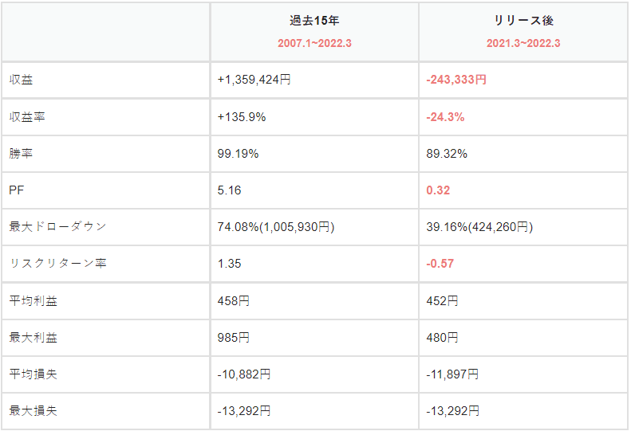This screenshot has height=431, width=631.
Task: Select the 39.16%(424,260円) drawdown cell
Action: click(x=479, y=227)
